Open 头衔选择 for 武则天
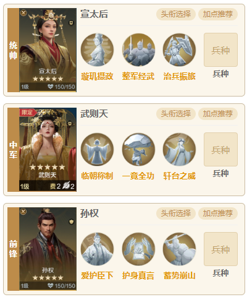 click(x=176, y=114)
